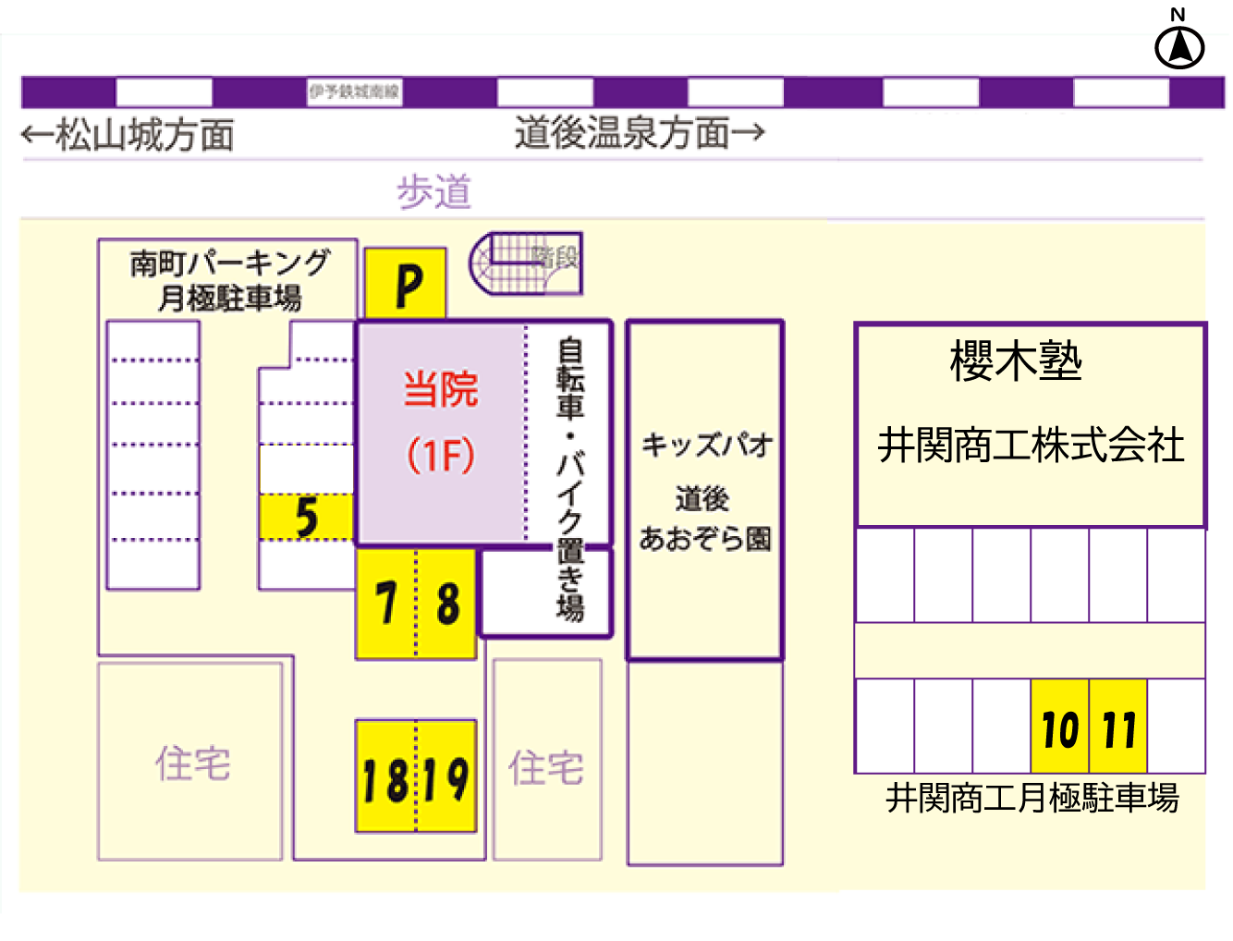This screenshot has width=1233, height=941.
Task: Select parking space number 5
Action: [306, 517]
